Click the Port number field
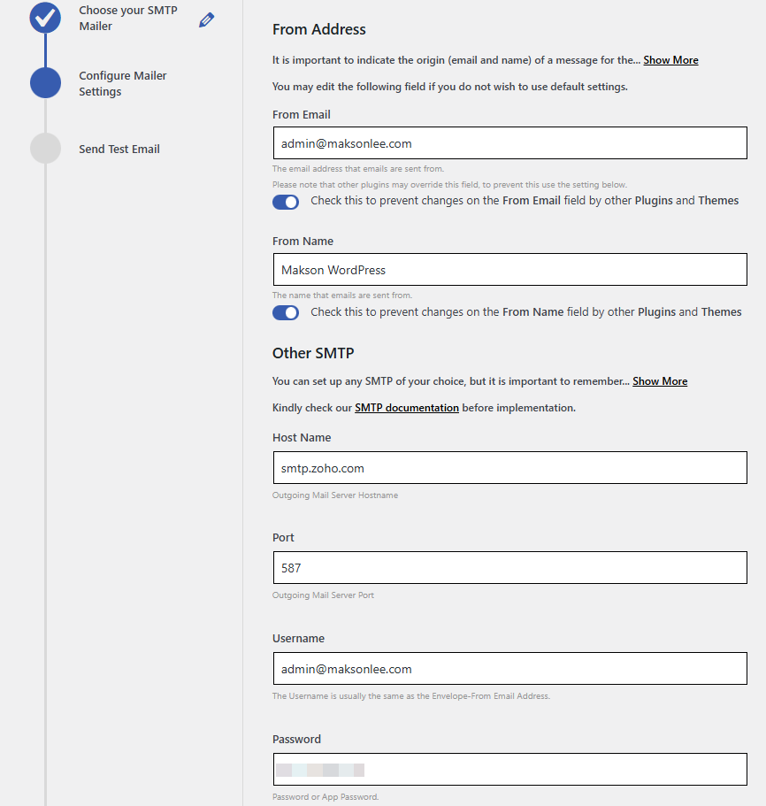766x806 pixels. 509,568
